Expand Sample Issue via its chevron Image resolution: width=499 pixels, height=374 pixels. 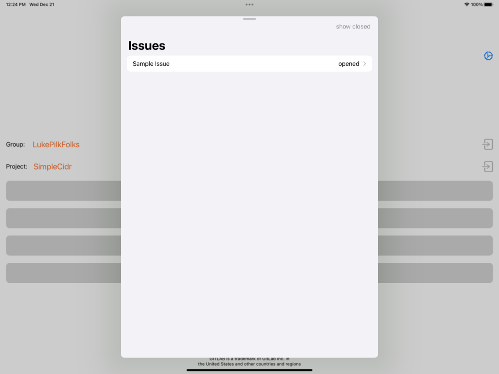[365, 64]
